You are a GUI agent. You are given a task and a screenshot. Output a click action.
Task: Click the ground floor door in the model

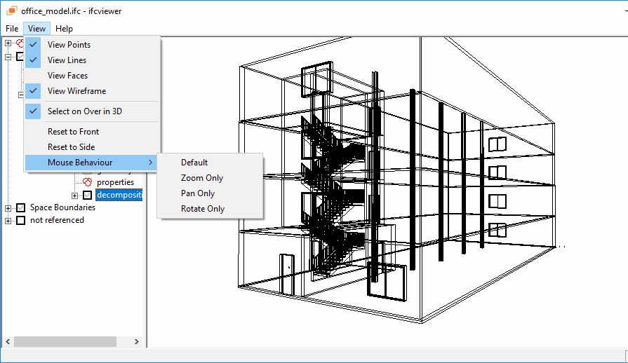pyautogui.click(x=287, y=275)
